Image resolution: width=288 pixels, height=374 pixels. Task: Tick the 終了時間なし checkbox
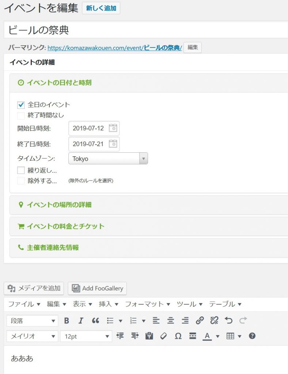21,115
